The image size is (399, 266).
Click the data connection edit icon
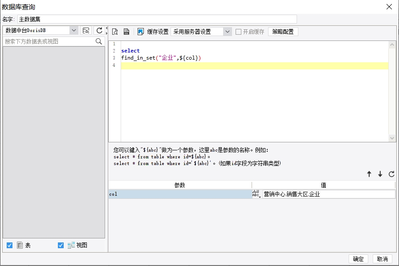[x=86, y=31]
